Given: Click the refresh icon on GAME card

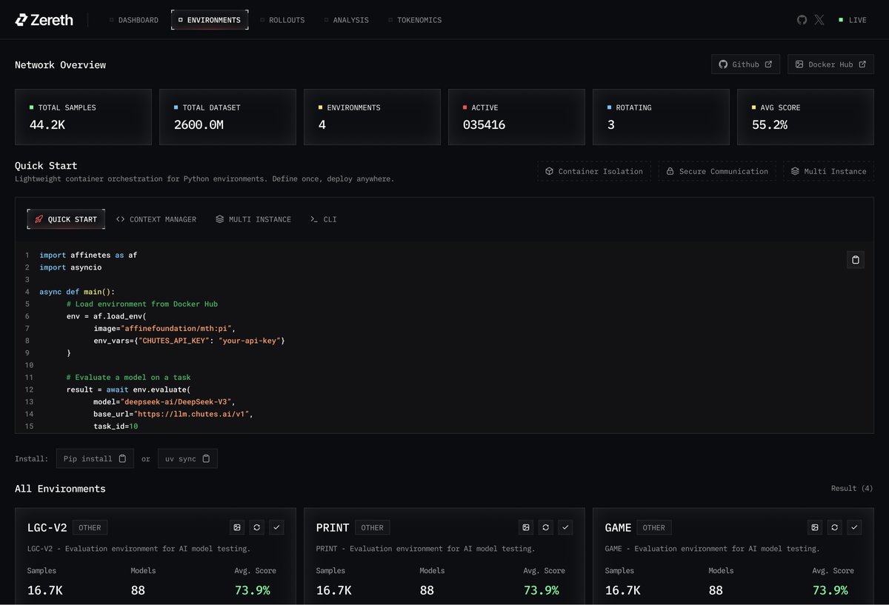Looking at the screenshot, I should point(834,527).
